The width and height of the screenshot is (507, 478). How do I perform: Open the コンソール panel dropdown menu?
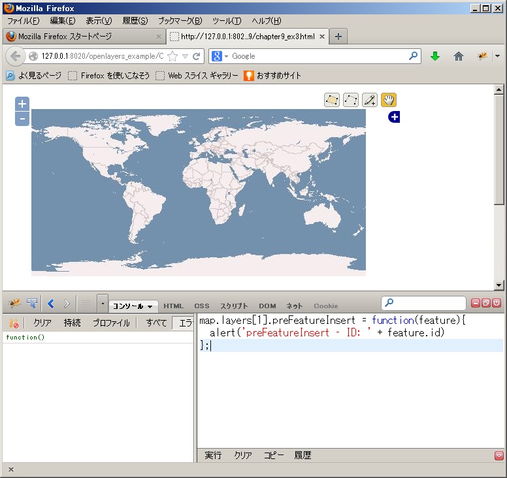[133, 306]
